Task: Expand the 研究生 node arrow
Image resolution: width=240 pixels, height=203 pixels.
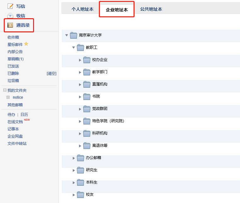Action: (74, 170)
